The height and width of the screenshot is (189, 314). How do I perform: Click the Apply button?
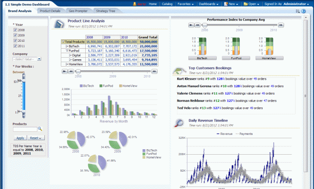point(20,138)
